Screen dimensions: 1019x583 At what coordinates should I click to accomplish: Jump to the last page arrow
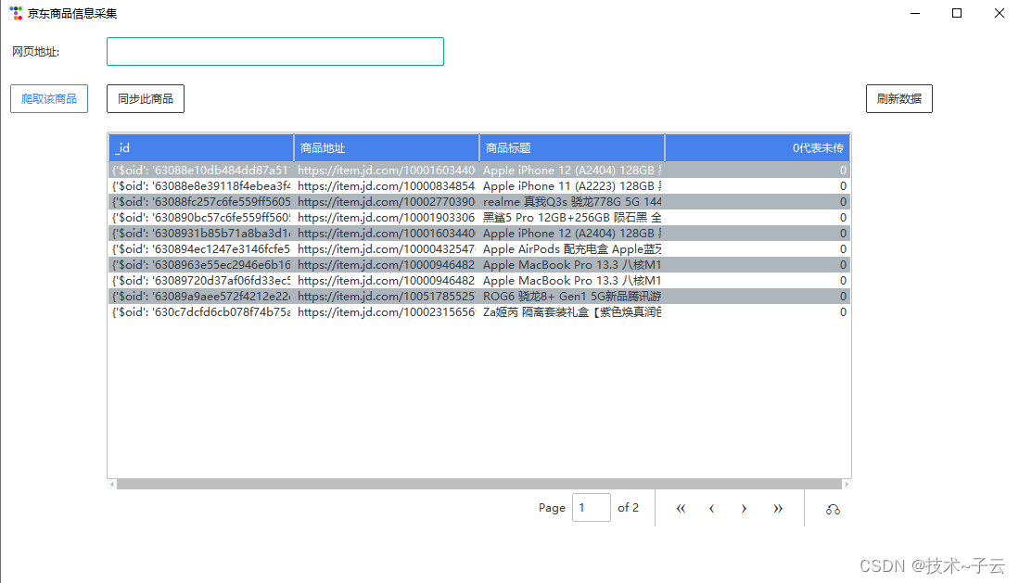[778, 509]
